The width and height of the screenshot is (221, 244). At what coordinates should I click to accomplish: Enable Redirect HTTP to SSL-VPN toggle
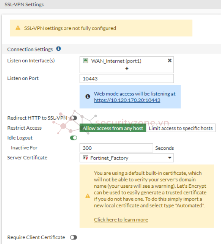(74, 118)
